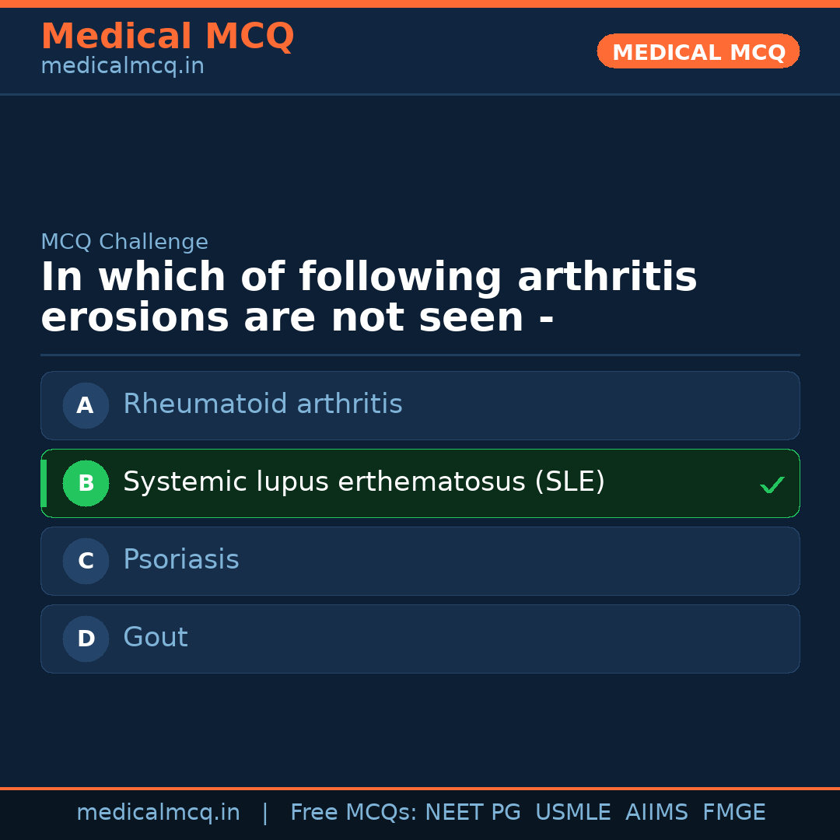This screenshot has width=840, height=840.
Task: Click the letter C circle badge
Action: pos(86,561)
